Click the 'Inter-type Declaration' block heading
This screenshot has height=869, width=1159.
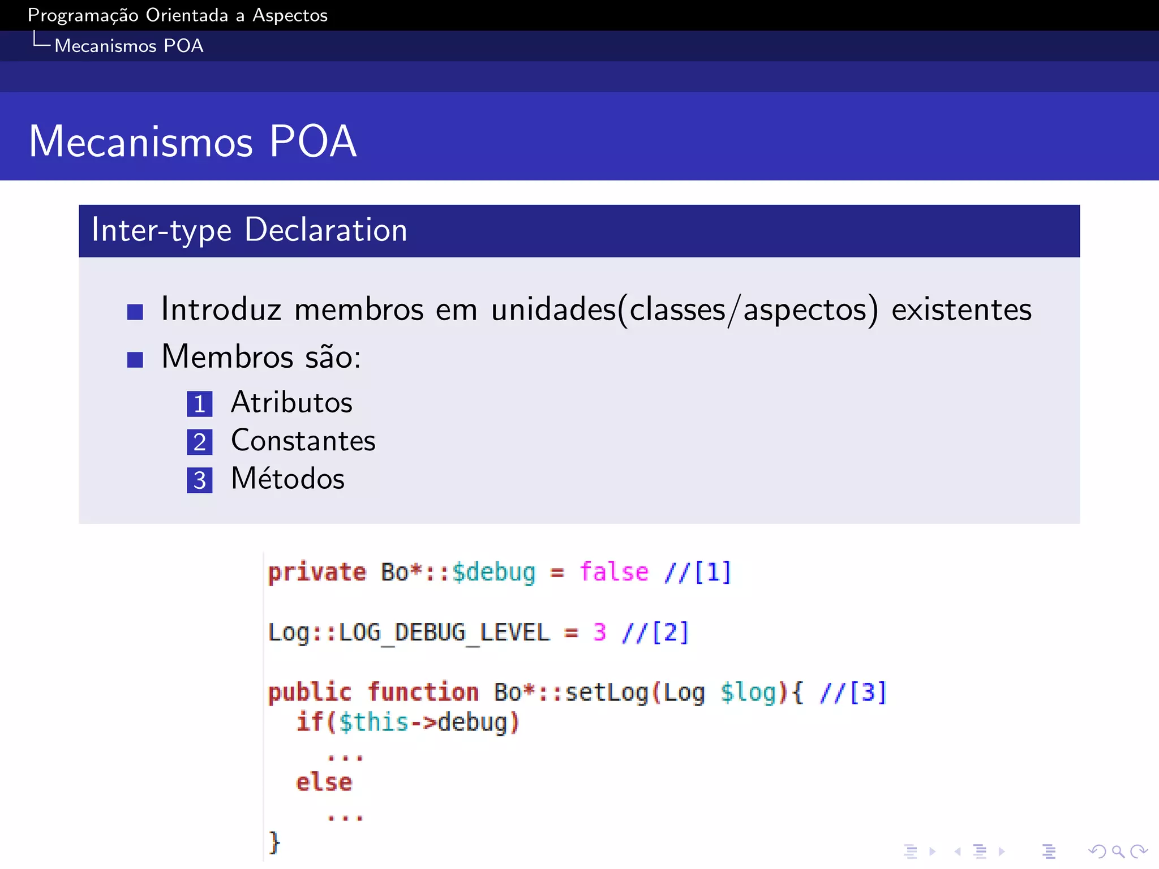point(249,230)
